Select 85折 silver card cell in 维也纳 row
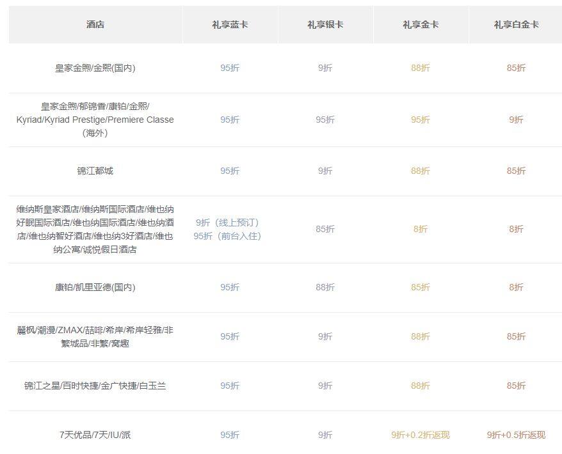 325,229
